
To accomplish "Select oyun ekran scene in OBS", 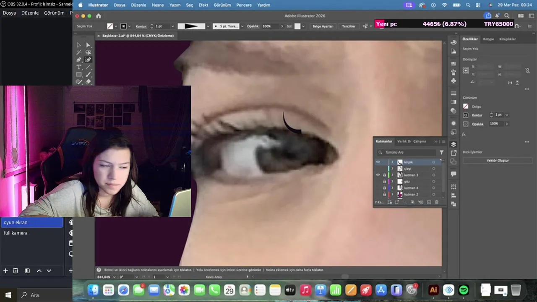I will [x=32, y=222].
